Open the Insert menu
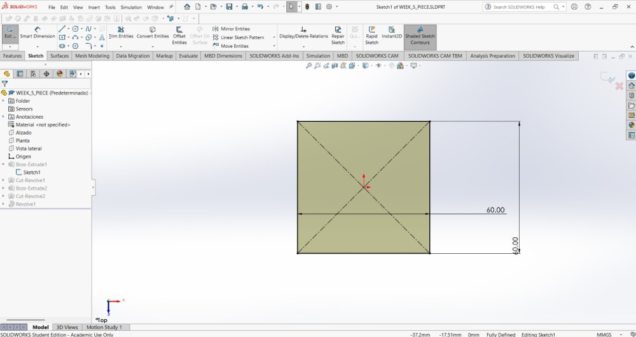 [x=93, y=7]
